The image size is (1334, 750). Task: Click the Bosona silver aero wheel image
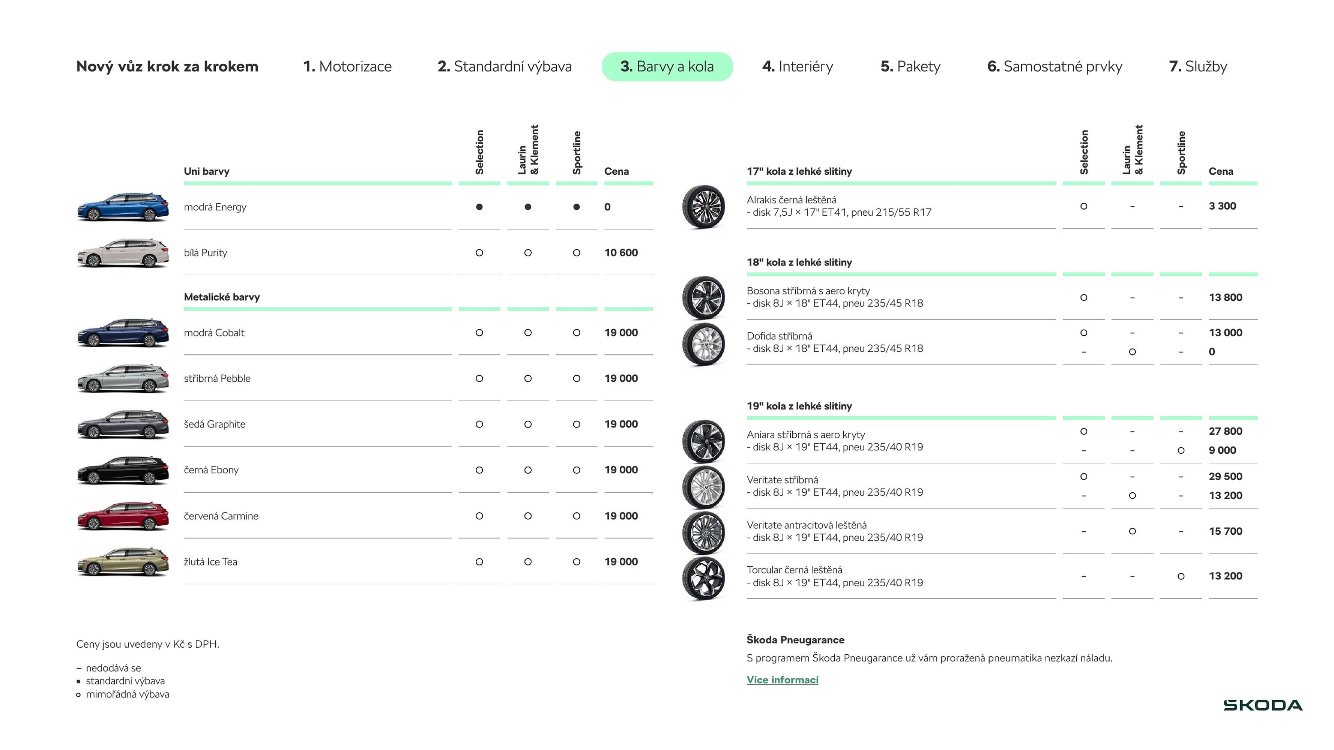tap(703, 298)
